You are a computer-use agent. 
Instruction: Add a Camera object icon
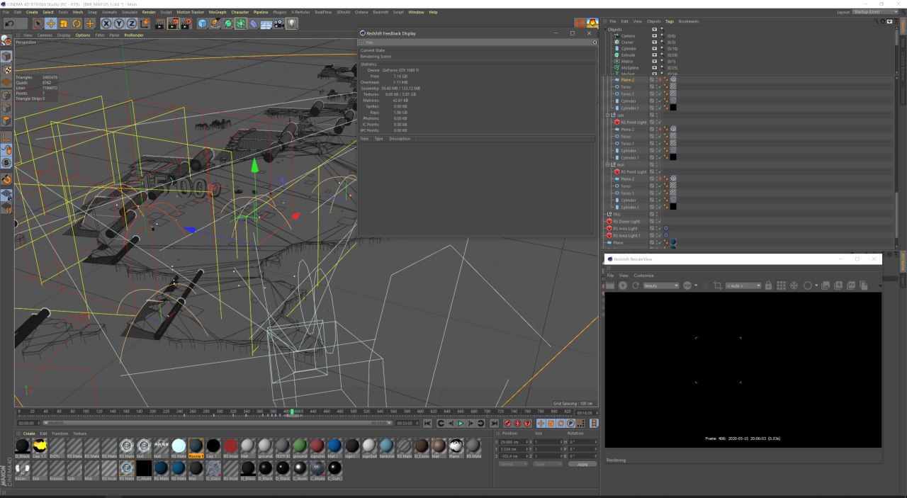(279, 23)
